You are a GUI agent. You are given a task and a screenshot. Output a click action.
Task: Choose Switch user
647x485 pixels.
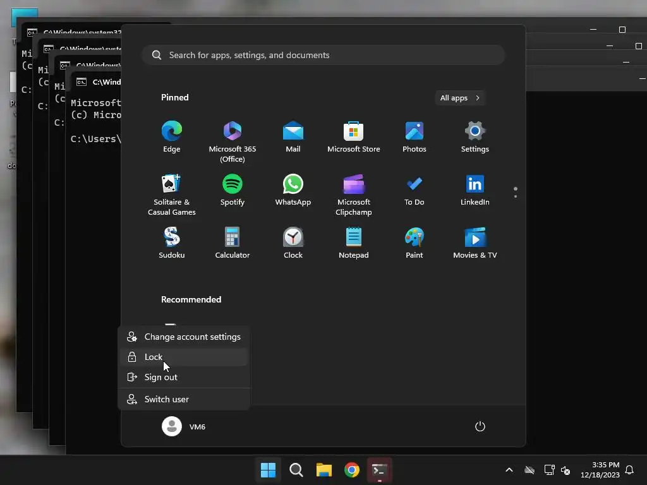pos(184,399)
